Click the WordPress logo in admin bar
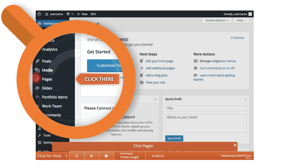 tap(39, 14)
